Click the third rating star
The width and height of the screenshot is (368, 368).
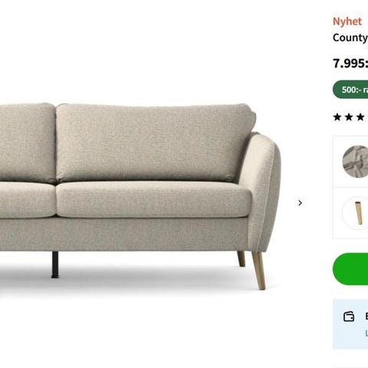(x=360, y=117)
